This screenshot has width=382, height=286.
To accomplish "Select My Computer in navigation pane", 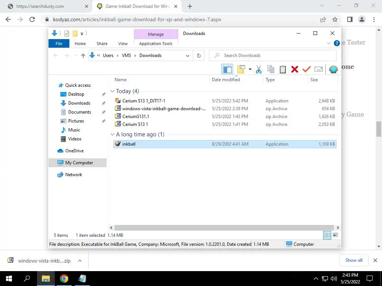I will 78,163.
